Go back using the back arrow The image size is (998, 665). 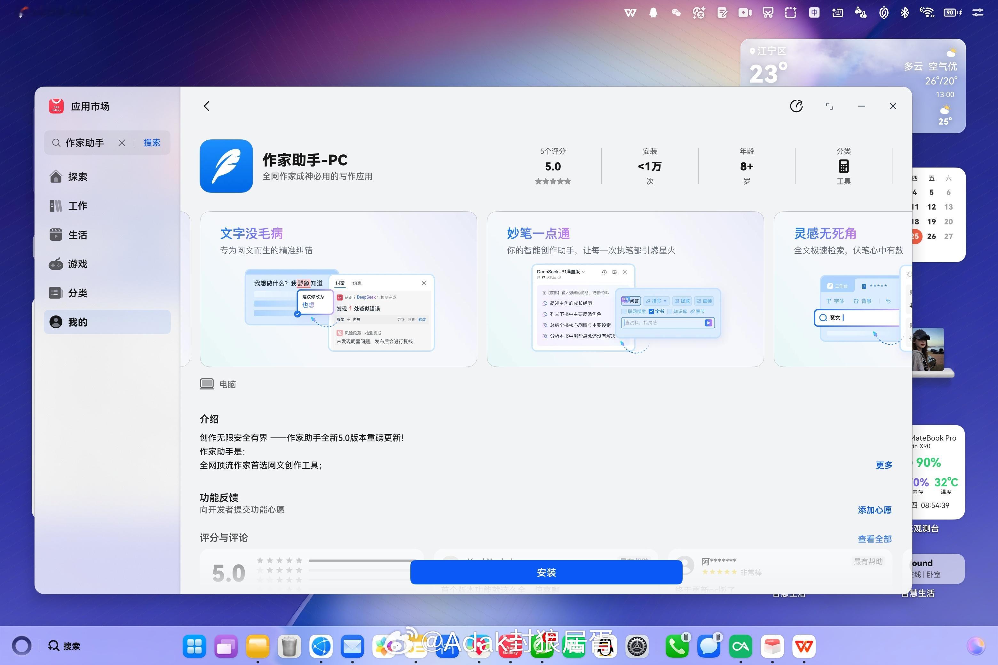coord(207,106)
